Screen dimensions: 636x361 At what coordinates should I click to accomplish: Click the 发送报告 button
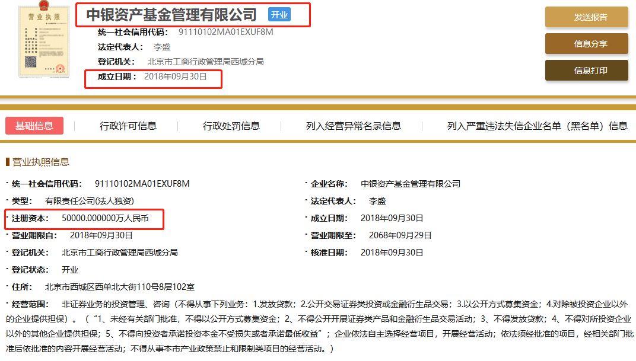click(587, 17)
